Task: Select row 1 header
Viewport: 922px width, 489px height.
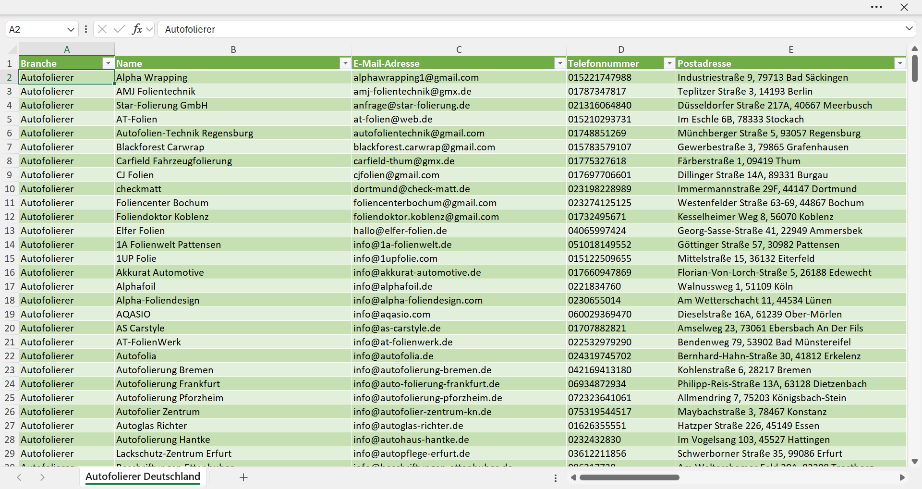Action: click(x=9, y=63)
